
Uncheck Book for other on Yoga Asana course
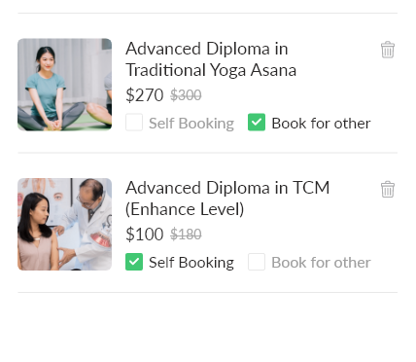click(257, 123)
